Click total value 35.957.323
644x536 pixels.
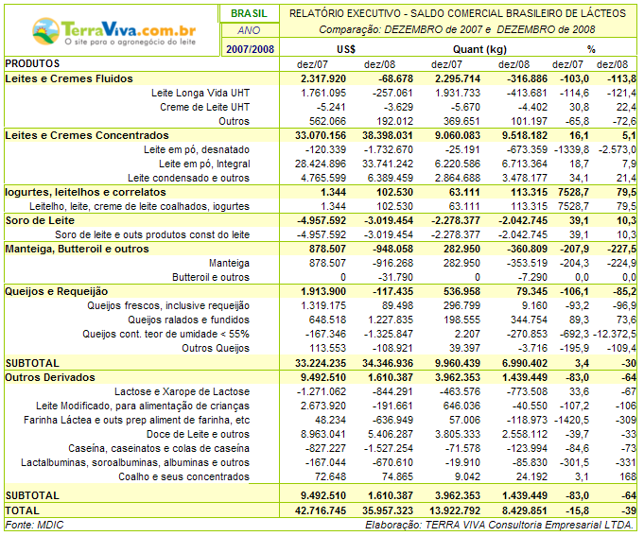tap(388, 511)
